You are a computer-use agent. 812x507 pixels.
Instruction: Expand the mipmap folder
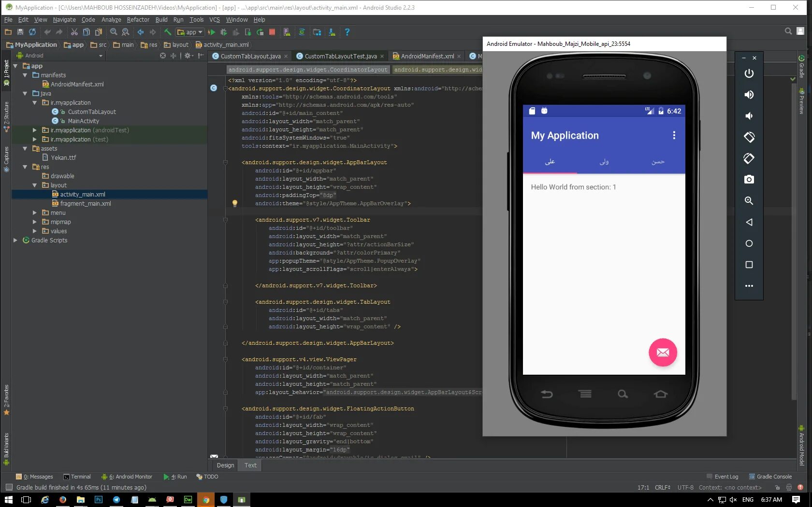tap(35, 222)
